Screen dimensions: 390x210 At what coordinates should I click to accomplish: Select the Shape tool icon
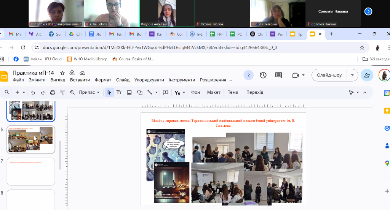139,92
